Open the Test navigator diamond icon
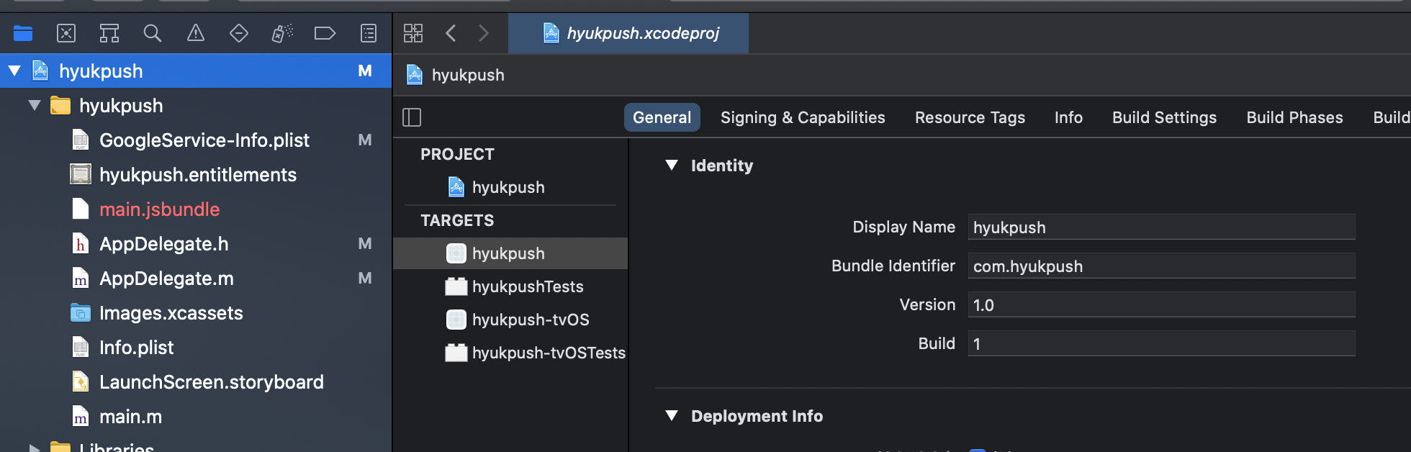The image size is (1411, 452). pos(239,33)
